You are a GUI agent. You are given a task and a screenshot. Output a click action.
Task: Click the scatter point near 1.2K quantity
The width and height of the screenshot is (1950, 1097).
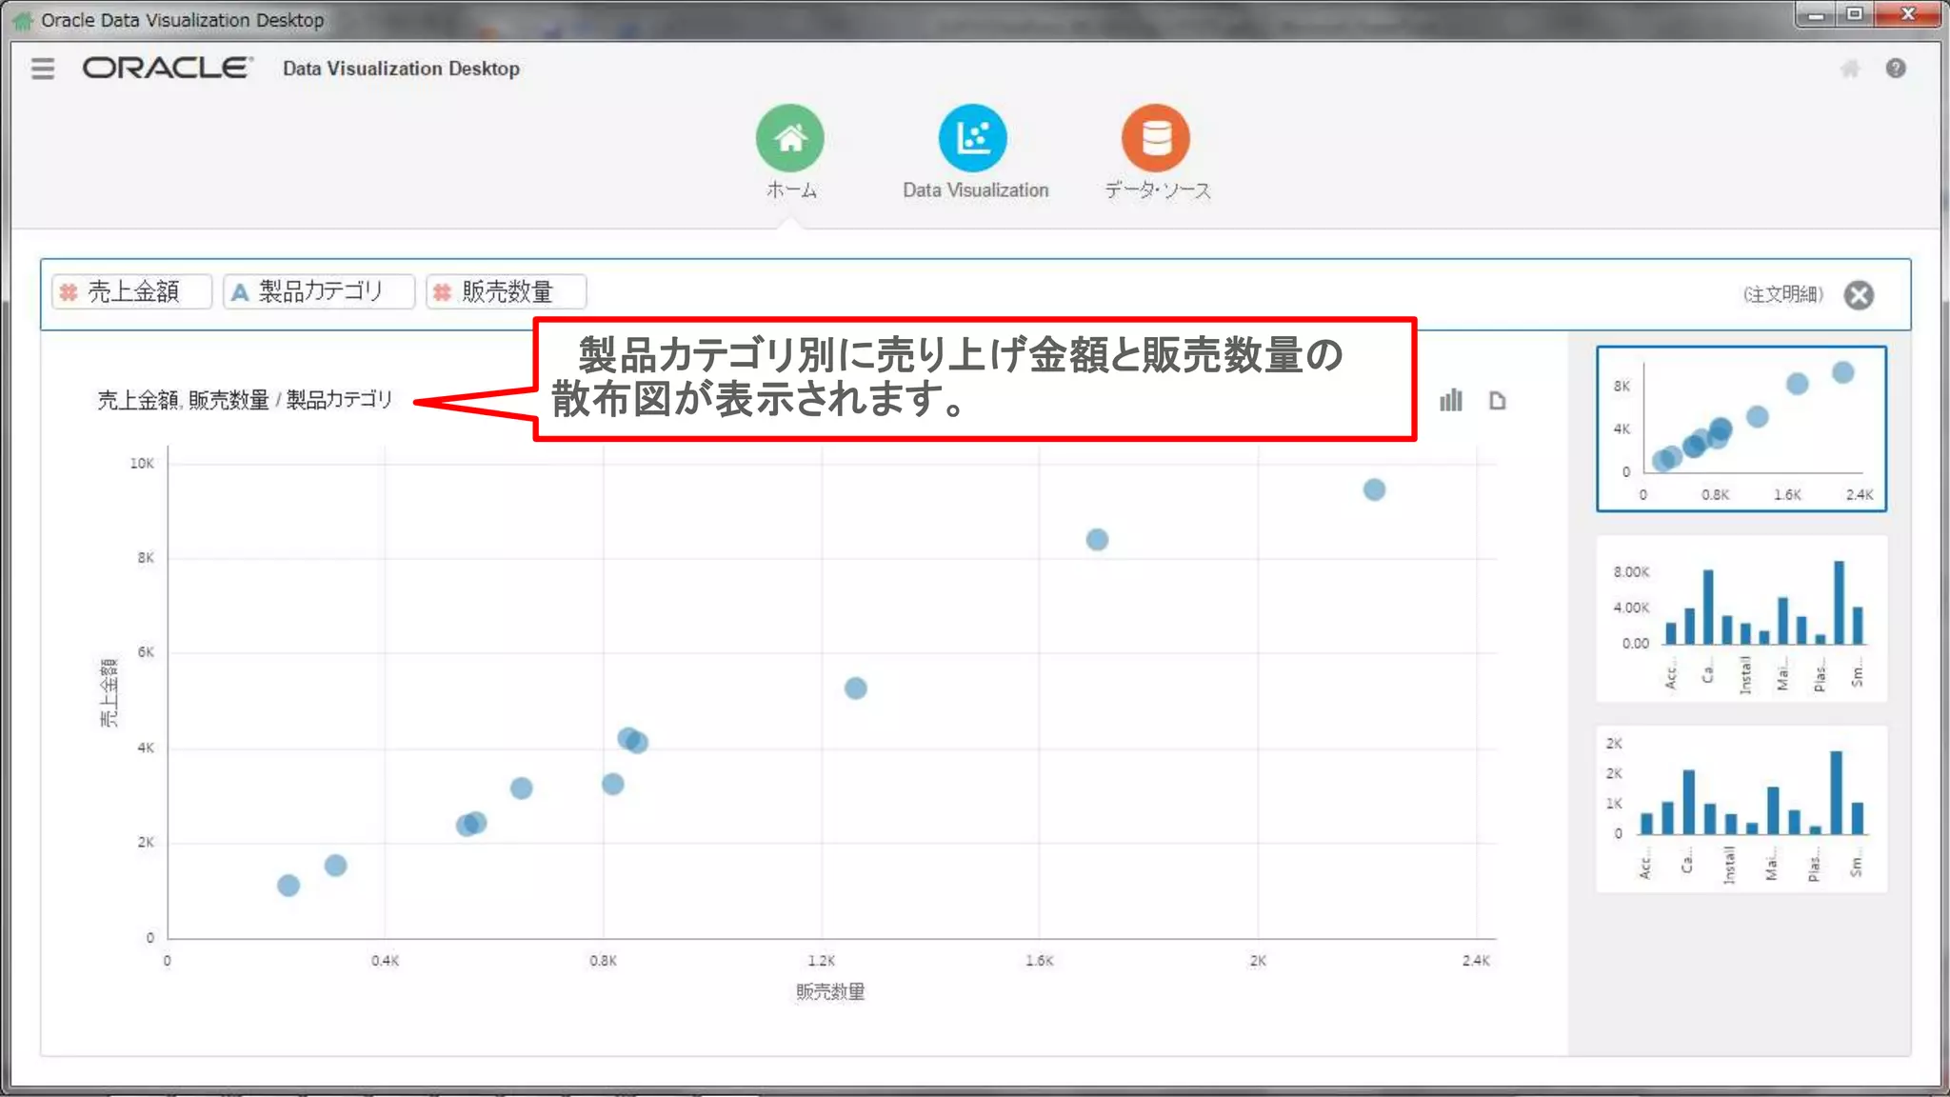pyautogui.click(x=855, y=688)
